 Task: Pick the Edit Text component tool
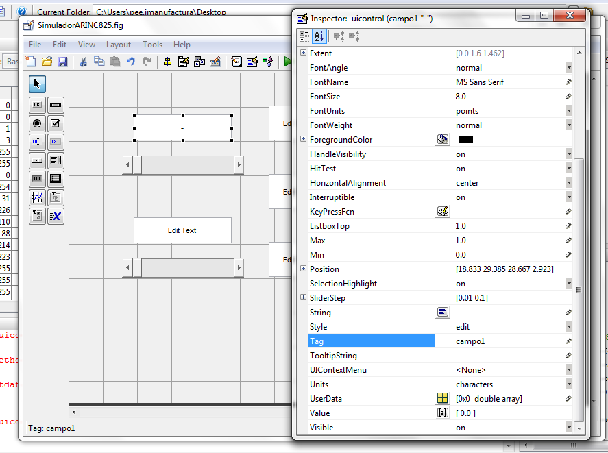(x=37, y=142)
